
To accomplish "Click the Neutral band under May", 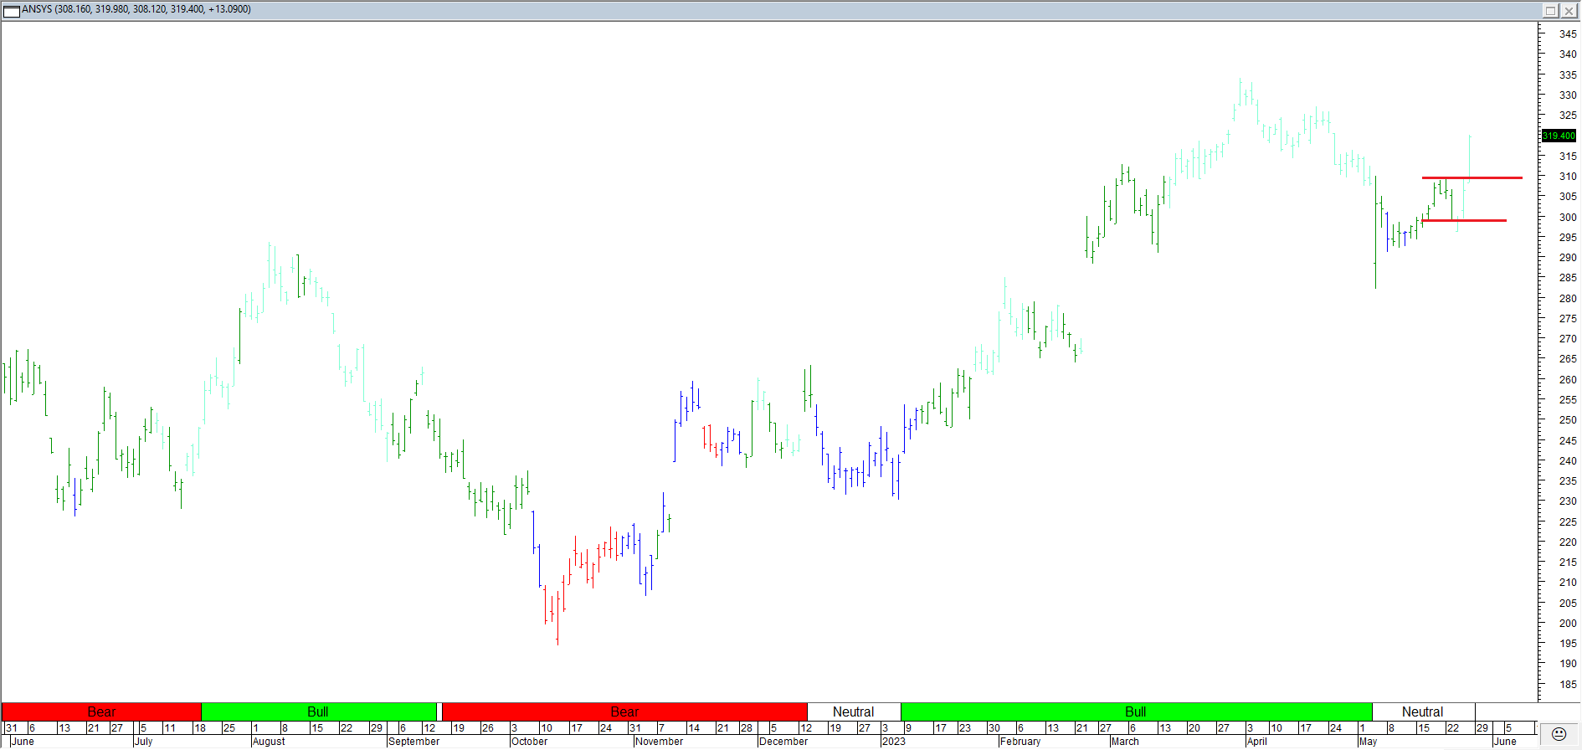I will click(x=1423, y=711).
